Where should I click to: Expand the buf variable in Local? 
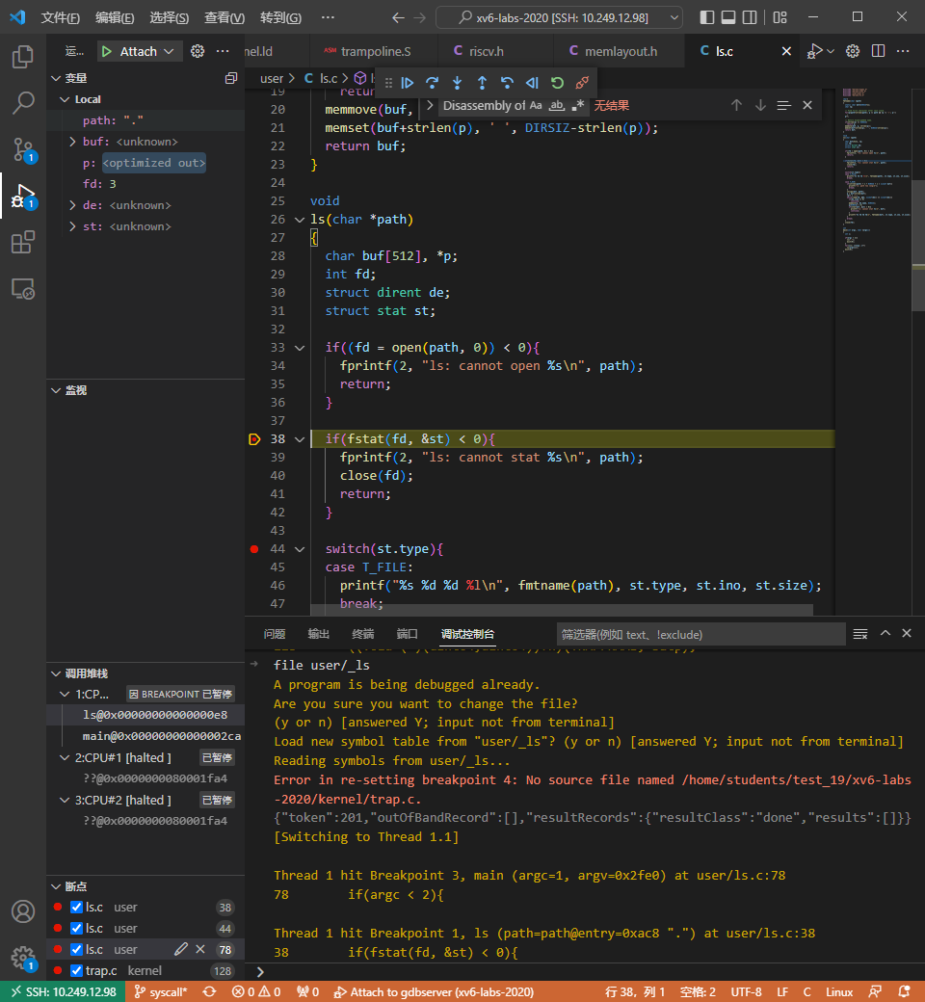pyautogui.click(x=73, y=142)
